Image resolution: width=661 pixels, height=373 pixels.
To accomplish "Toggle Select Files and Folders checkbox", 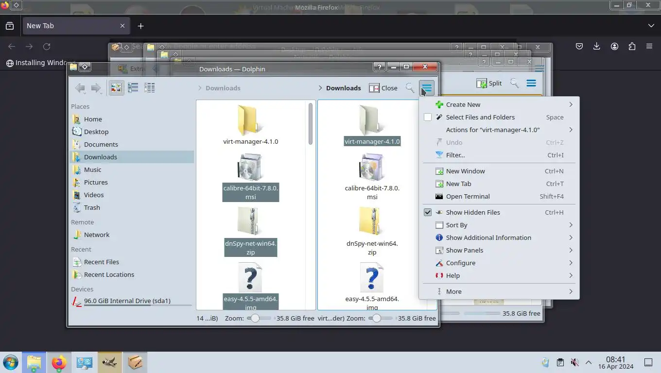I will click(428, 117).
